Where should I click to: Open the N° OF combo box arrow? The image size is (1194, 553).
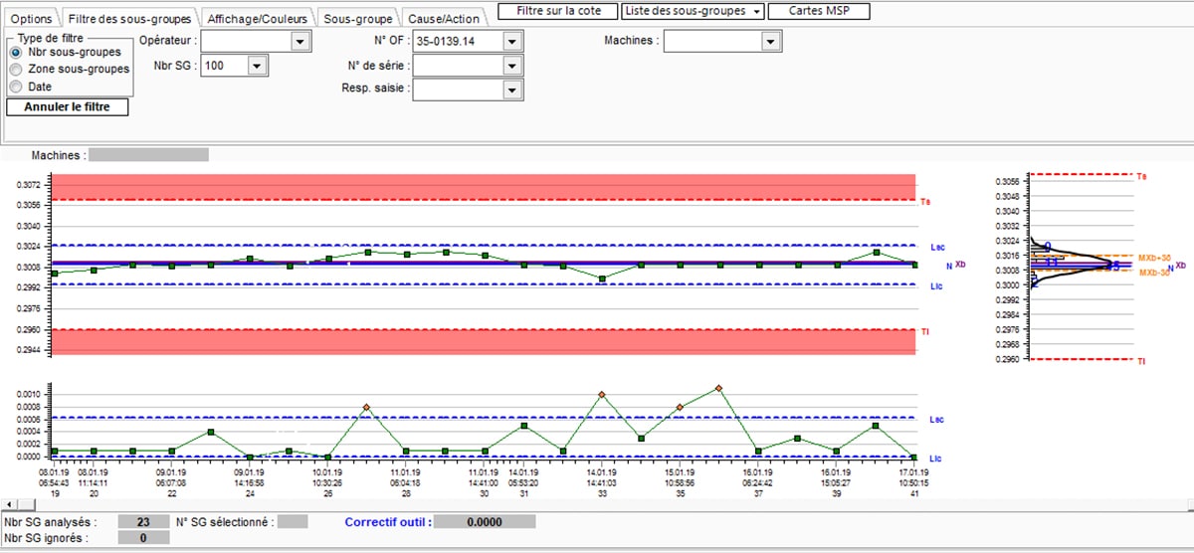pyautogui.click(x=511, y=41)
